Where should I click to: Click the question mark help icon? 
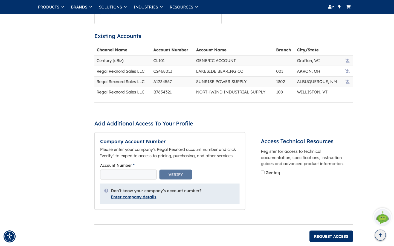pos(106,191)
